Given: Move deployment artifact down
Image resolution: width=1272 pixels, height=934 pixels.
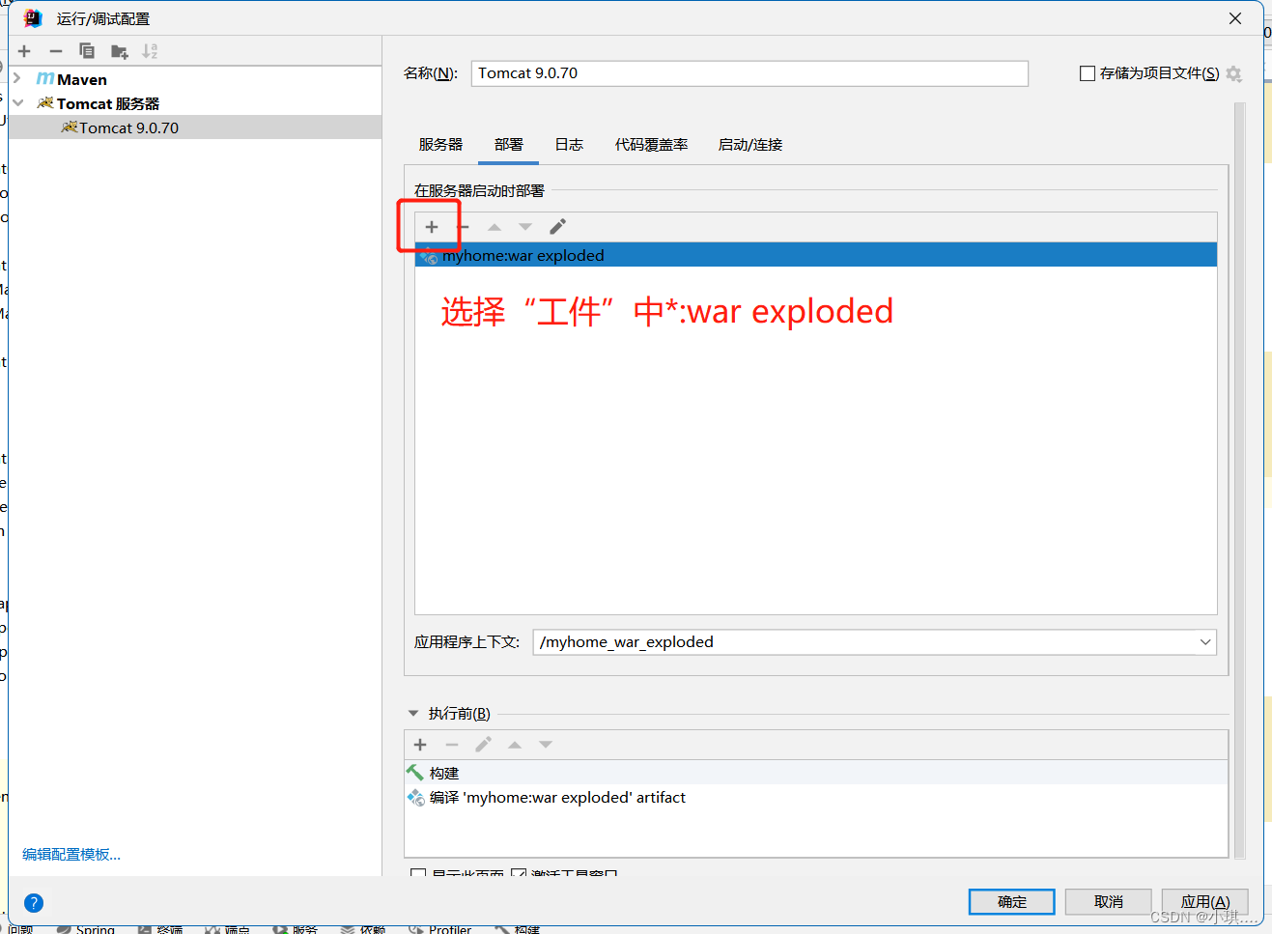Looking at the screenshot, I should (525, 227).
